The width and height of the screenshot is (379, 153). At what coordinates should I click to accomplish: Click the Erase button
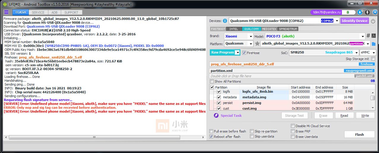[323, 116]
